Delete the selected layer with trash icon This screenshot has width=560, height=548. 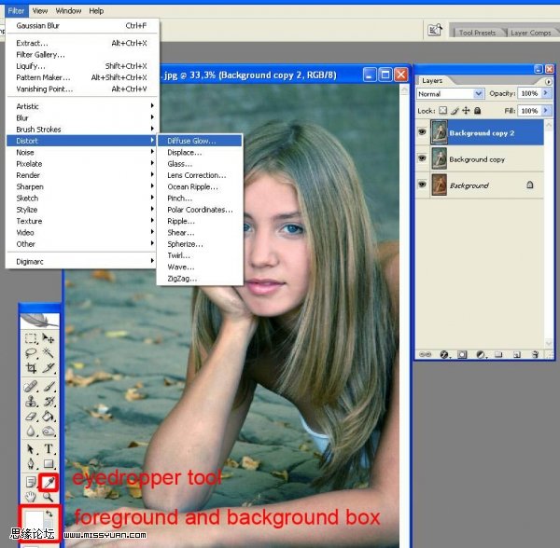pos(535,354)
